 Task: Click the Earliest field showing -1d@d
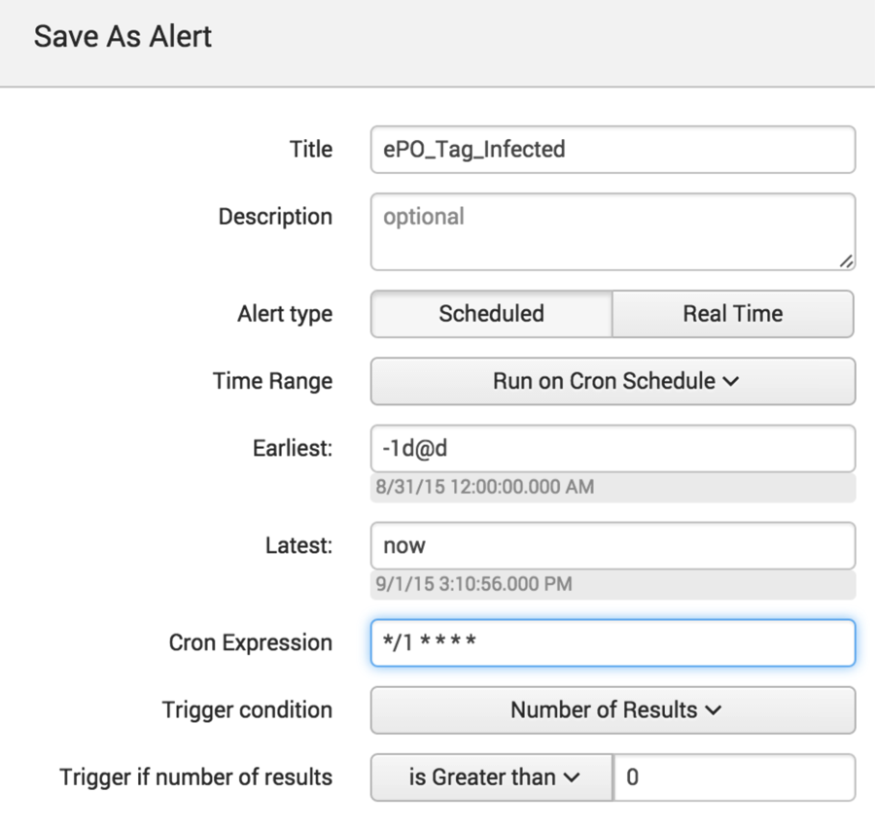[x=612, y=449]
